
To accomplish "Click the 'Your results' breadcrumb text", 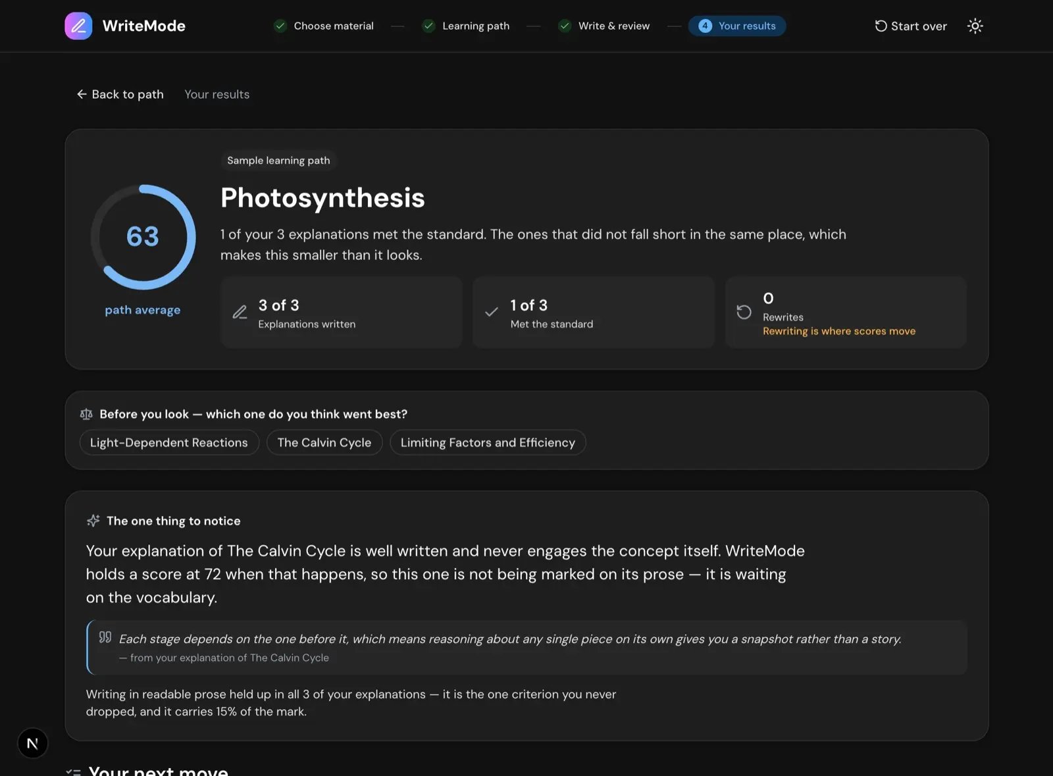I will point(217,94).
